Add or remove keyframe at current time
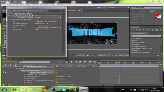 [6, 73]
